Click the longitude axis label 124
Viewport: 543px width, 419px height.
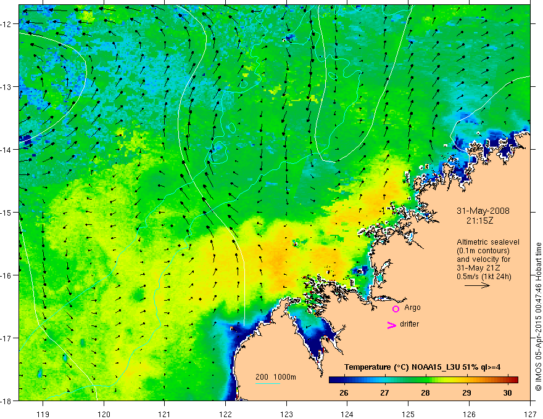(347, 414)
